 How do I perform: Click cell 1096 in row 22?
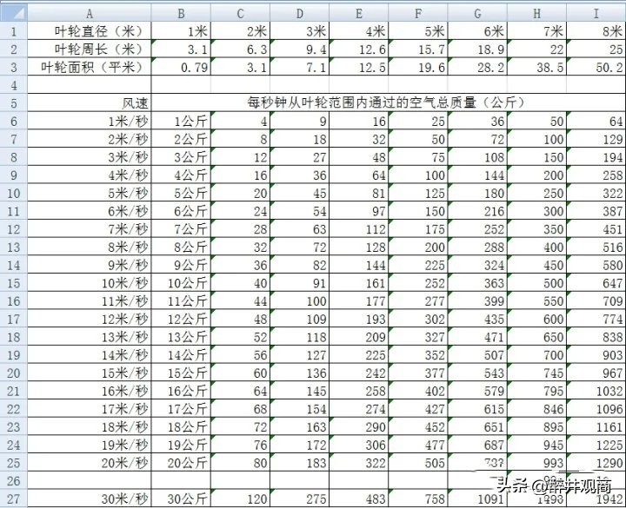(x=596, y=409)
